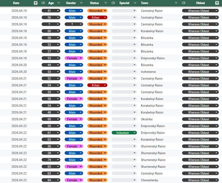Open the Status column filter icon
The width and height of the screenshot is (222, 183).
click(x=106, y=3)
